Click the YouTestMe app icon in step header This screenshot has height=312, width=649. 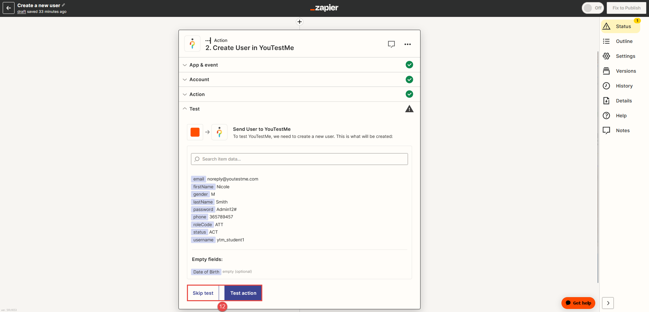[x=192, y=44]
